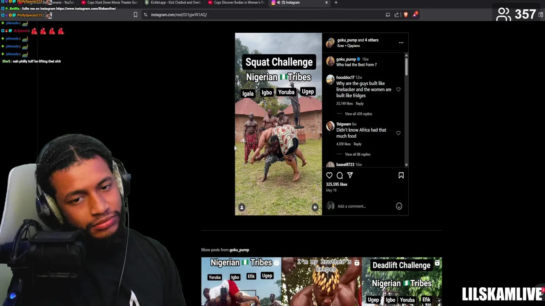545x306 pixels.
Task: Click the header avatar for goku_pump
Action: pyautogui.click(x=330, y=42)
